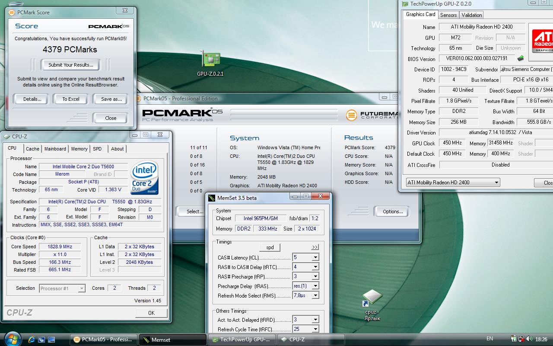Click the MemSet title bar icon
This screenshot has width=553, height=346.
point(212,198)
